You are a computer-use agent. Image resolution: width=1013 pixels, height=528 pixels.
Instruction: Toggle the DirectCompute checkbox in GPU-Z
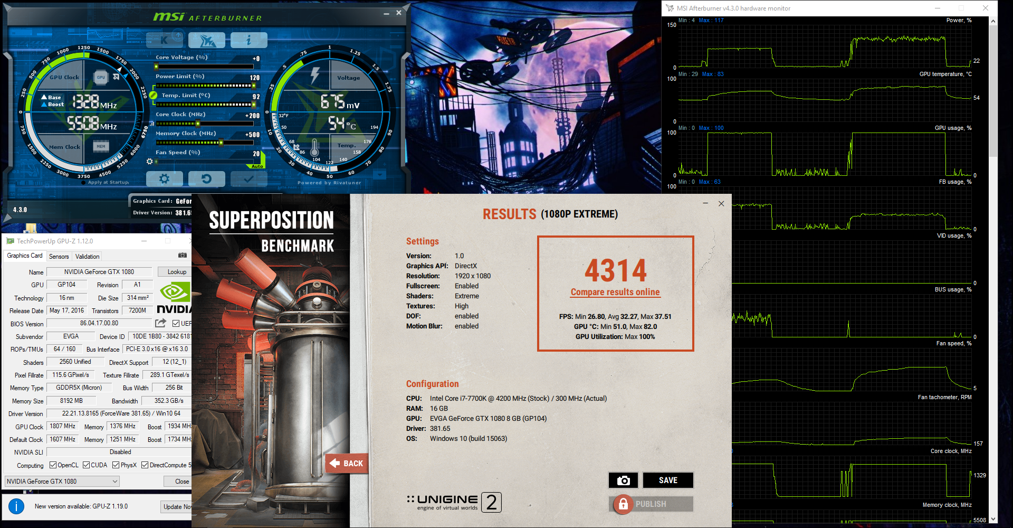(145, 465)
